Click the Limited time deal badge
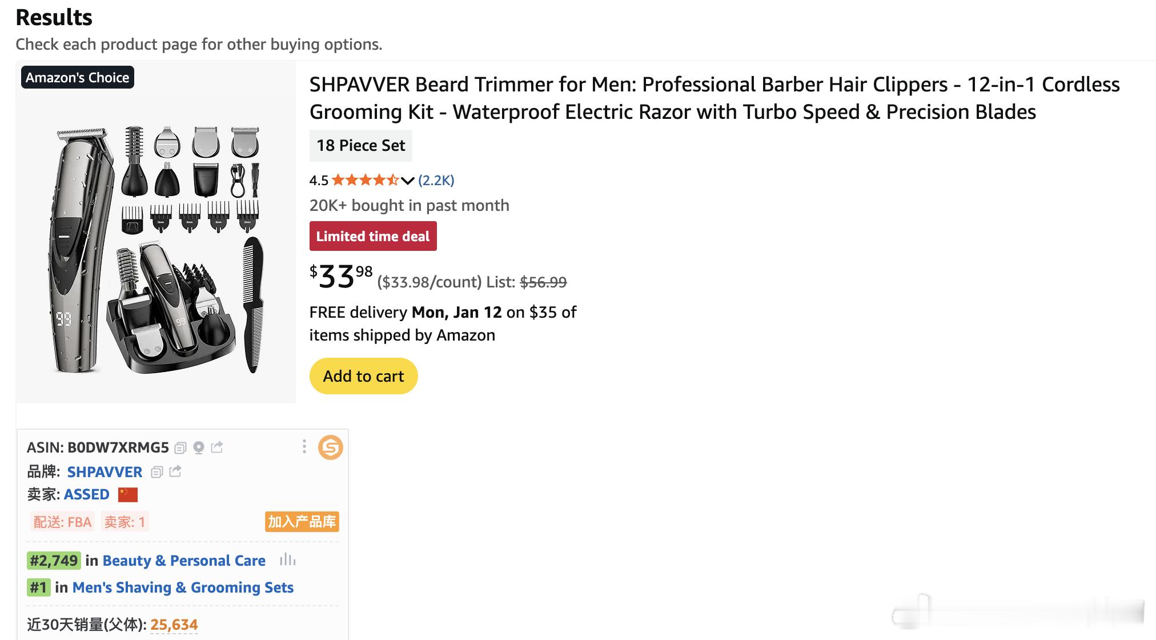Image resolution: width=1156 pixels, height=640 pixels. click(x=373, y=236)
